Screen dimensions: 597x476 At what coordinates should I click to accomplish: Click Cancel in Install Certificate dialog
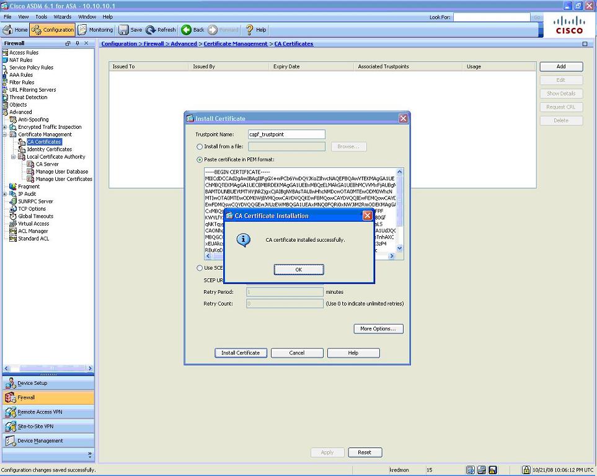pyautogui.click(x=297, y=353)
